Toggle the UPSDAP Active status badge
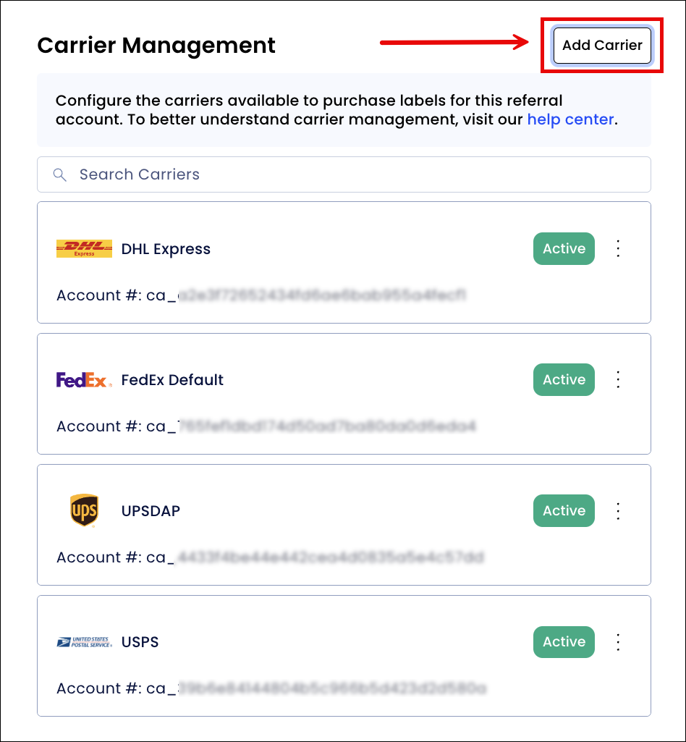The width and height of the screenshot is (686, 742). tap(564, 510)
